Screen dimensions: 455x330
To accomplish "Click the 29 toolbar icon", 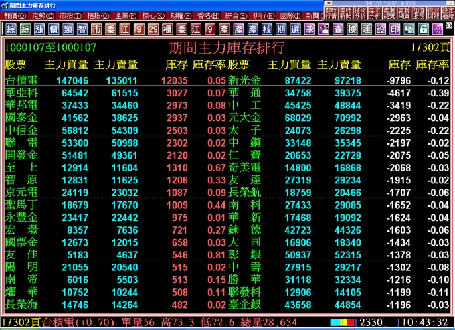I will [x=153, y=29].
